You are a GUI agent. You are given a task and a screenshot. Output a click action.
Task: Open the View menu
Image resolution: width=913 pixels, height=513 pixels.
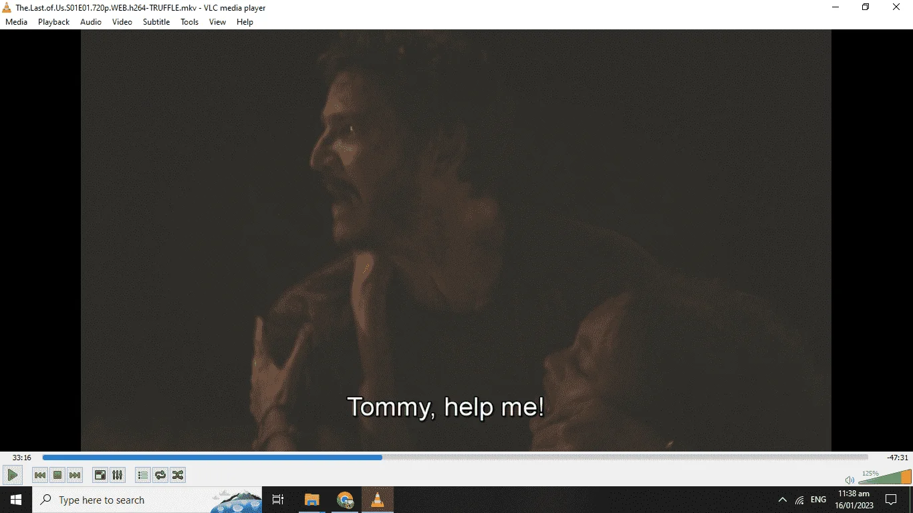coord(218,22)
